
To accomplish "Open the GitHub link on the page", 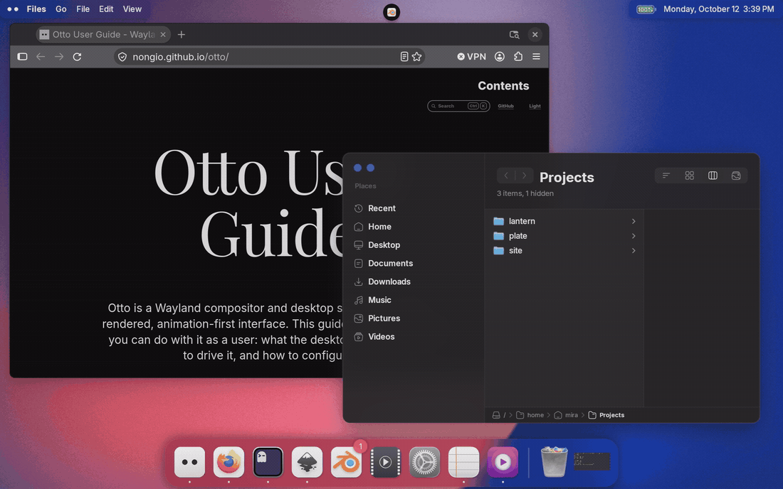I will (x=505, y=106).
